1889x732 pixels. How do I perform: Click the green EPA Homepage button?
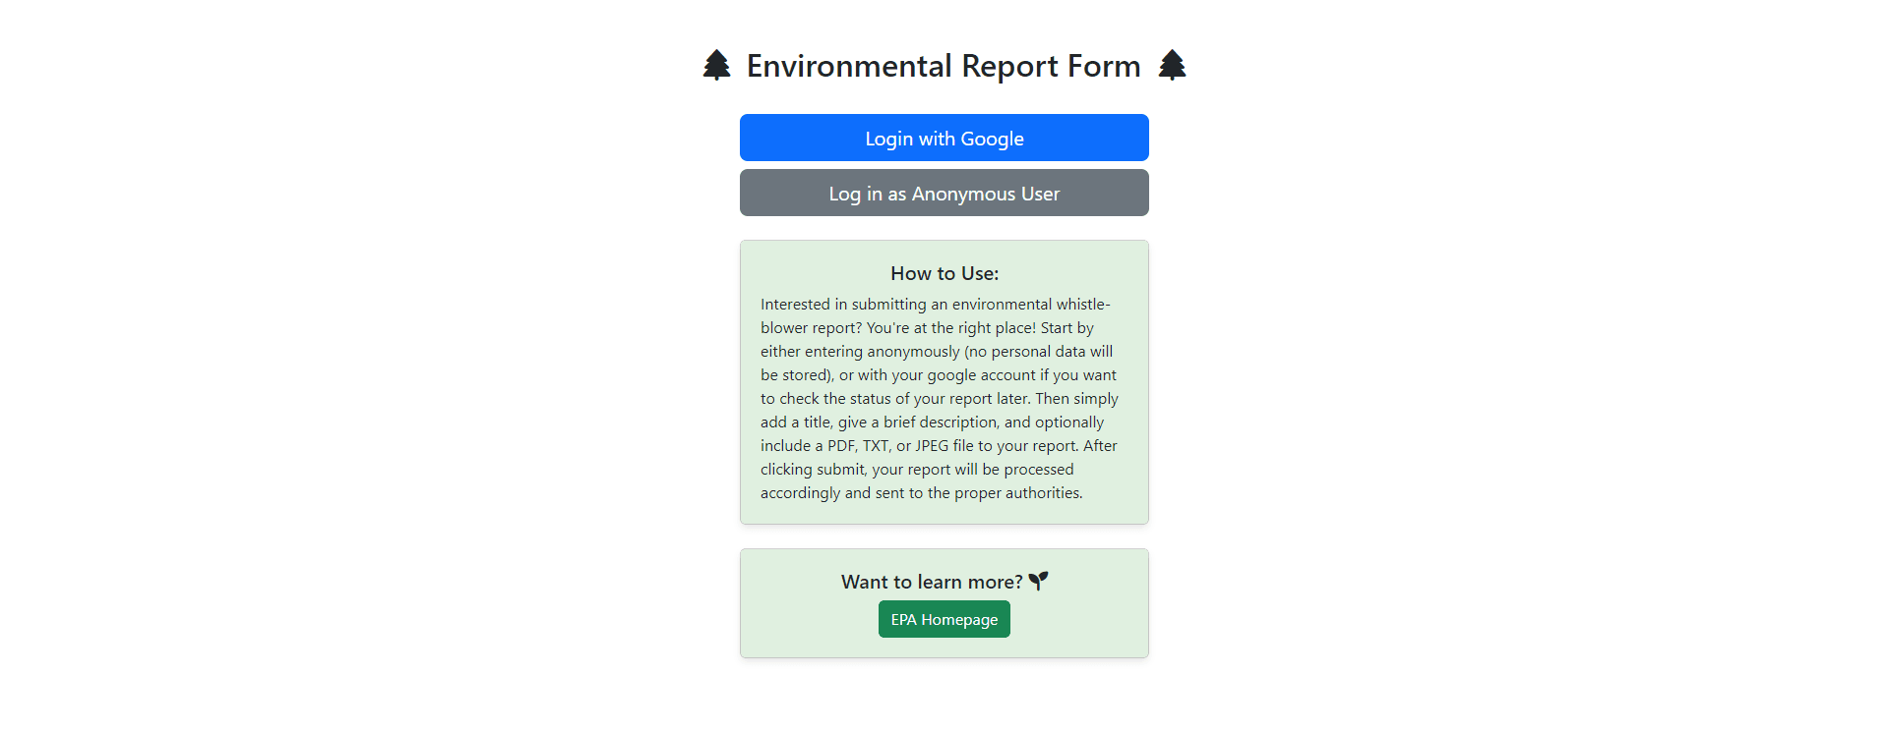[x=944, y=619]
